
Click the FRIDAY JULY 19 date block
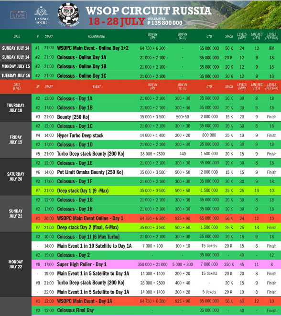(16, 140)
